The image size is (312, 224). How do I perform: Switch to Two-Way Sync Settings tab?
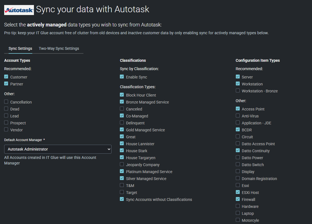[x=59, y=48]
